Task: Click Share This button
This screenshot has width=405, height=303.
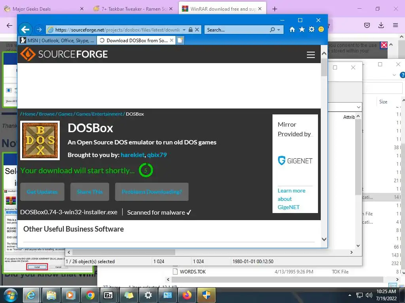Action: [x=90, y=192]
